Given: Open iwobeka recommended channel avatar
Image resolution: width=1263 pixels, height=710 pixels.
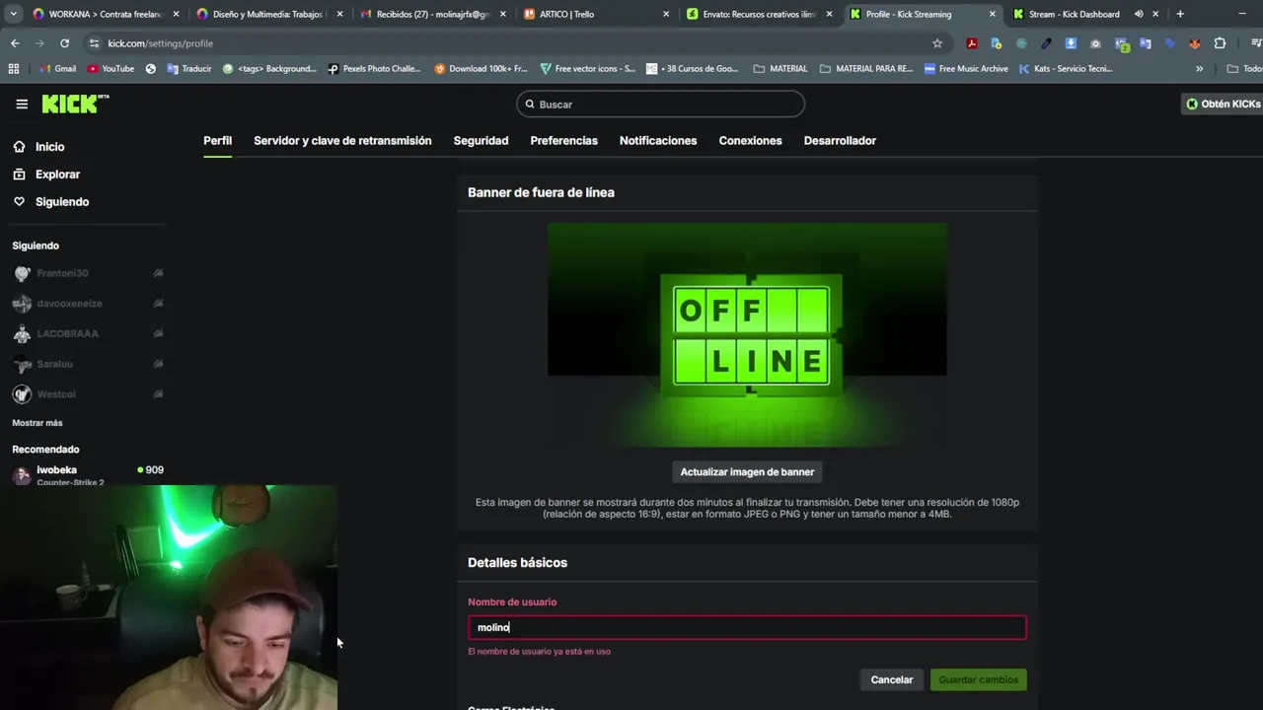Looking at the screenshot, I should (22, 475).
